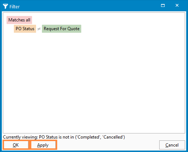The width and height of the screenshot is (188, 152).
Task: Change the not-equal comparison operator symbol
Action: pyautogui.click(x=39, y=29)
